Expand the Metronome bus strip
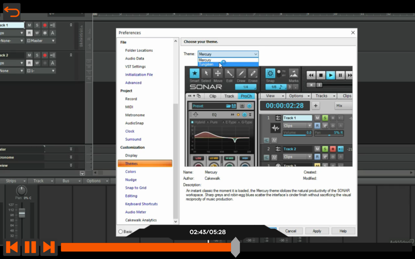Viewport: 415px width, 259px height. (71, 157)
